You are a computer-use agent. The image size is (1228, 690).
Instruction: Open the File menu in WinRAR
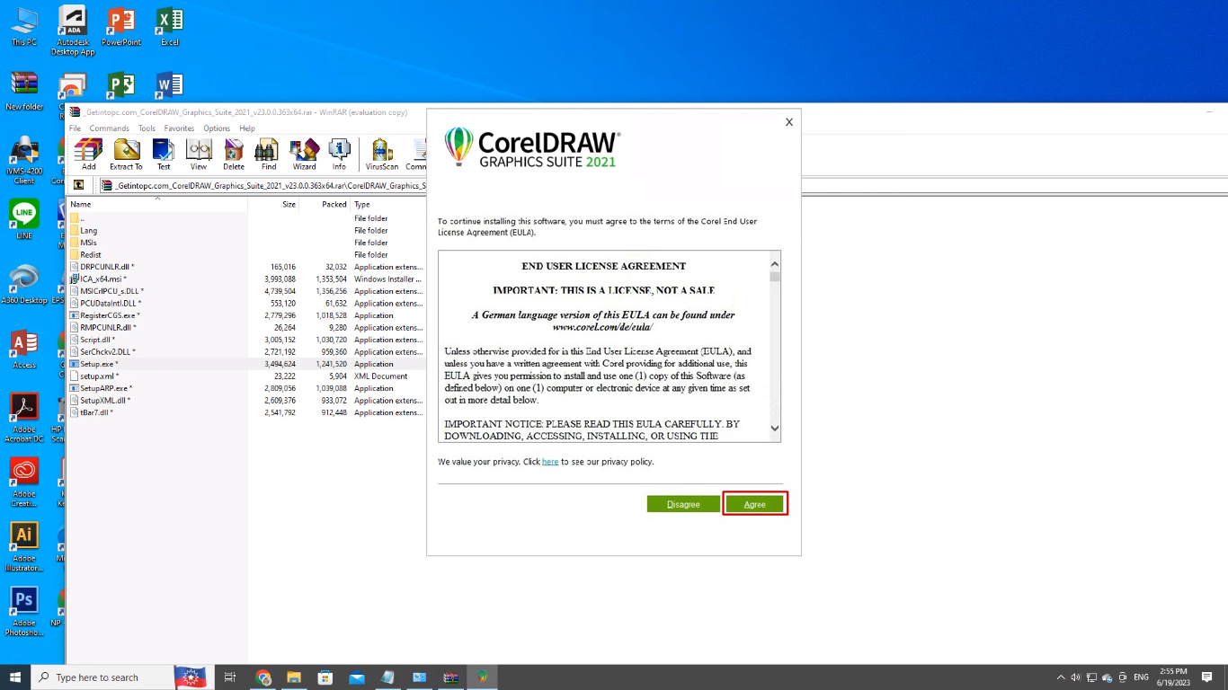click(x=76, y=128)
